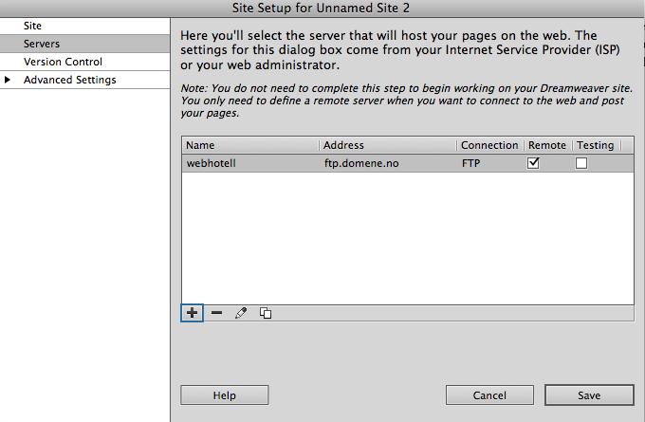Save the site setup

[588, 394]
